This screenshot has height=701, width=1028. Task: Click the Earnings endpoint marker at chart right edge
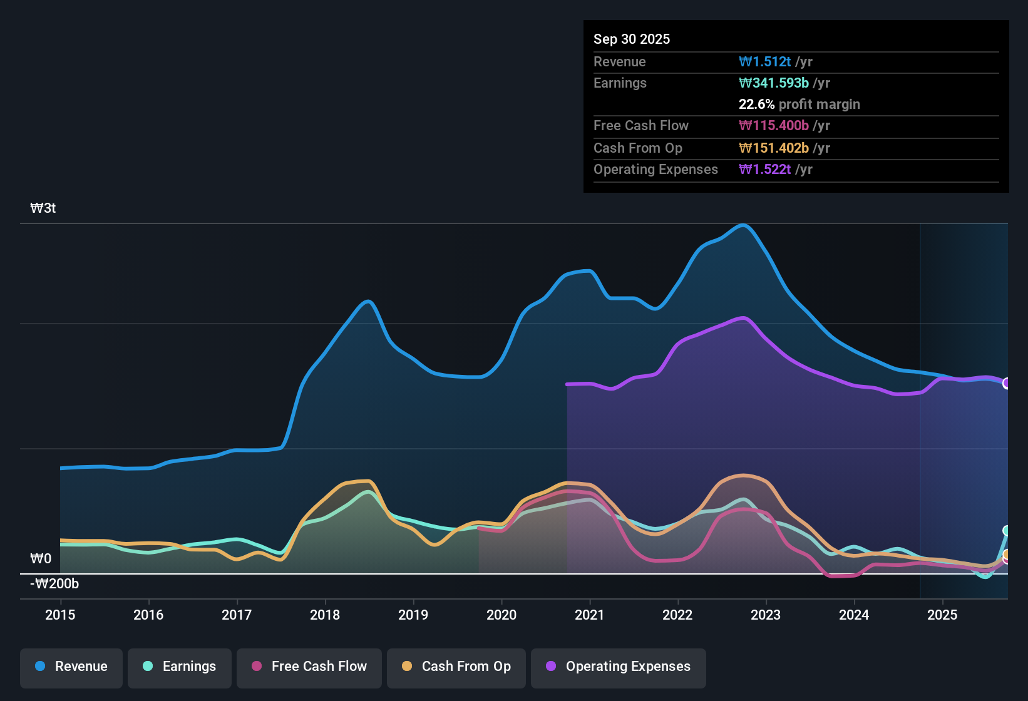point(1007,530)
